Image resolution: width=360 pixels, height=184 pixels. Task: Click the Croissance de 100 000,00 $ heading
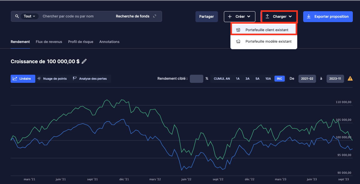[x=45, y=61]
